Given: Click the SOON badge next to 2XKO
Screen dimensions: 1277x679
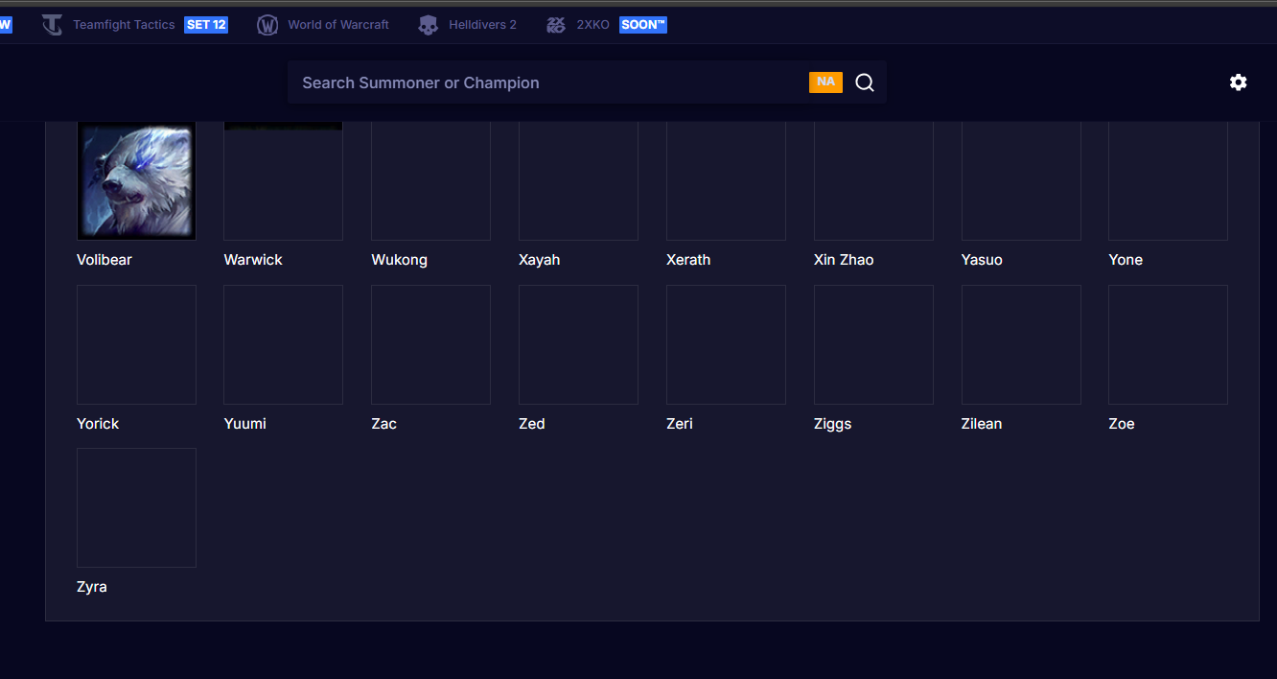Looking at the screenshot, I should pos(643,25).
